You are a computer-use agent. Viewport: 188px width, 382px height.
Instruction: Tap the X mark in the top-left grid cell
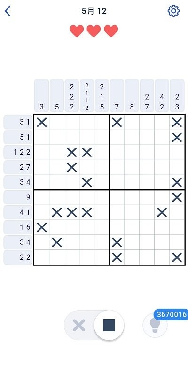point(42,122)
